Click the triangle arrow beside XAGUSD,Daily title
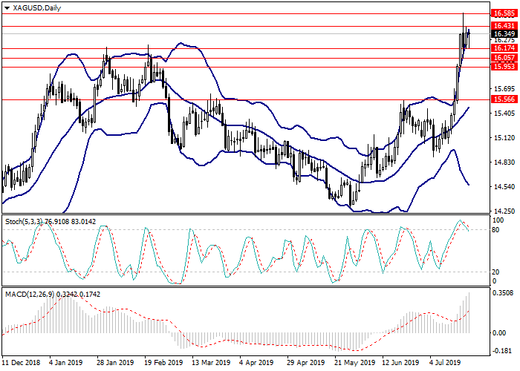Viewport: 520px width, 371px height. tap(7, 7)
